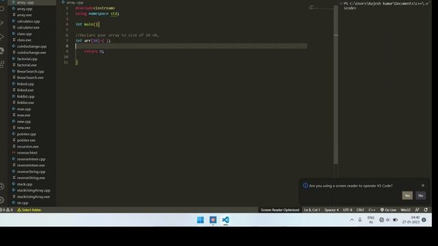The image size is (438, 246).
Task: Click Screen Reader Optimized status item
Action: 280,210
